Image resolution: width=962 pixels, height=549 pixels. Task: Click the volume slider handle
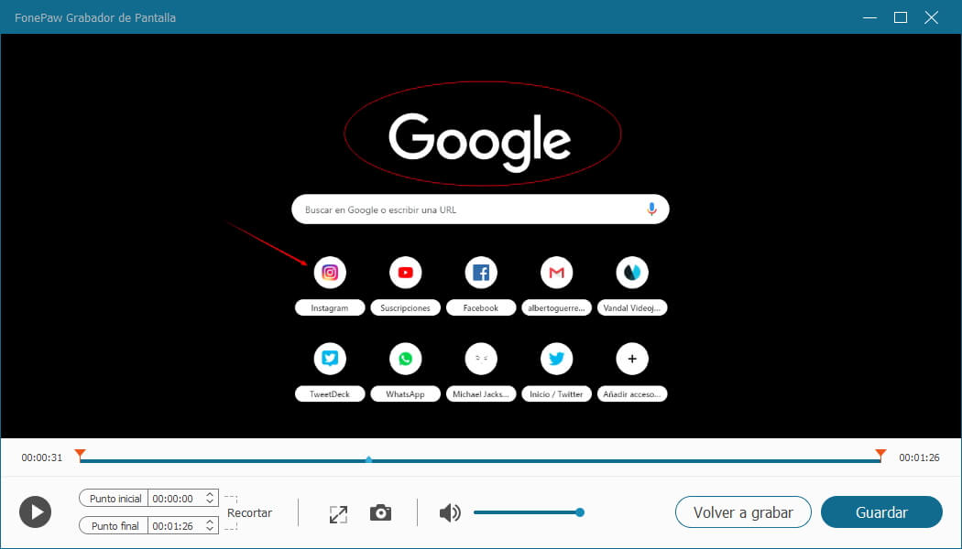tap(580, 512)
